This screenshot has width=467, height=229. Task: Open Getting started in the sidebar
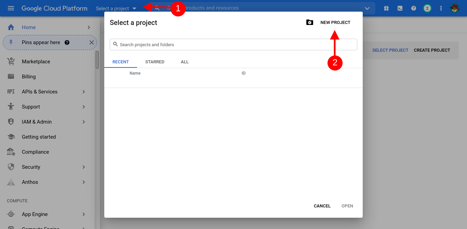tap(39, 137)
